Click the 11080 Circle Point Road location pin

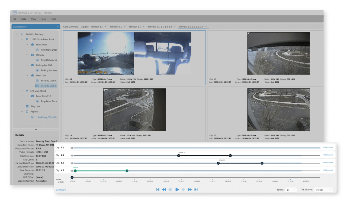coord(27,39)
